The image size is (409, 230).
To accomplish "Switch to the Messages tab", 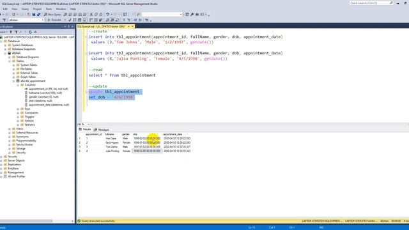I will (x=102, y=130).
